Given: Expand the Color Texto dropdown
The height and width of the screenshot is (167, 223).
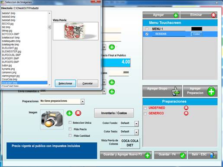Looking at the screenshot, I should point(136,132).
